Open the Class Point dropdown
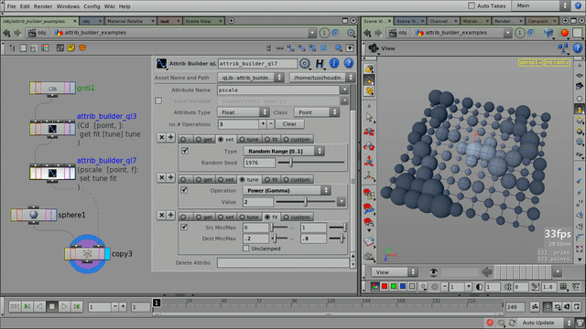Image resolution: width=586 pixels, height=329 pixels. click(x=317, y=112)
